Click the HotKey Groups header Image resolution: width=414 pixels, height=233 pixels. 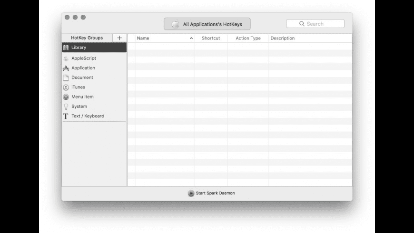87,38
